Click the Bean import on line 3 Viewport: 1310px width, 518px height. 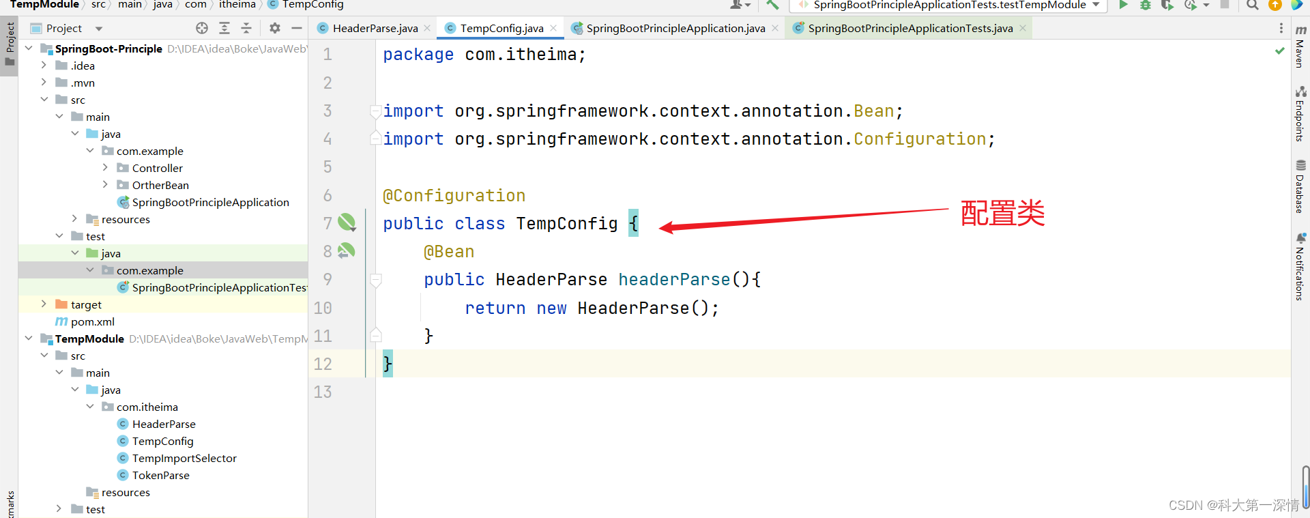pyautogui.click(x=873, y=111)
